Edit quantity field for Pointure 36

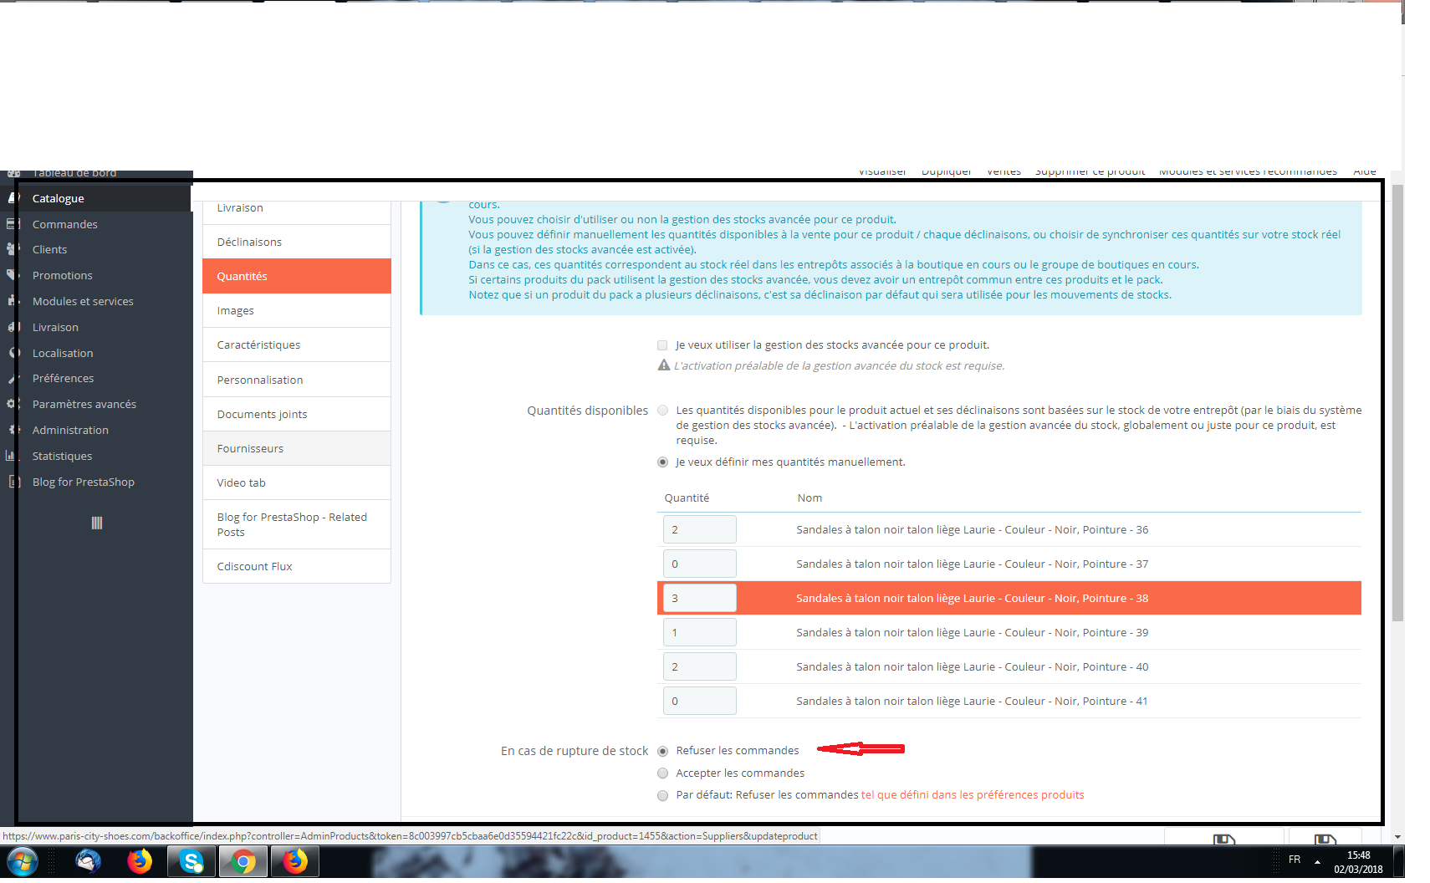tap(700, 529)
